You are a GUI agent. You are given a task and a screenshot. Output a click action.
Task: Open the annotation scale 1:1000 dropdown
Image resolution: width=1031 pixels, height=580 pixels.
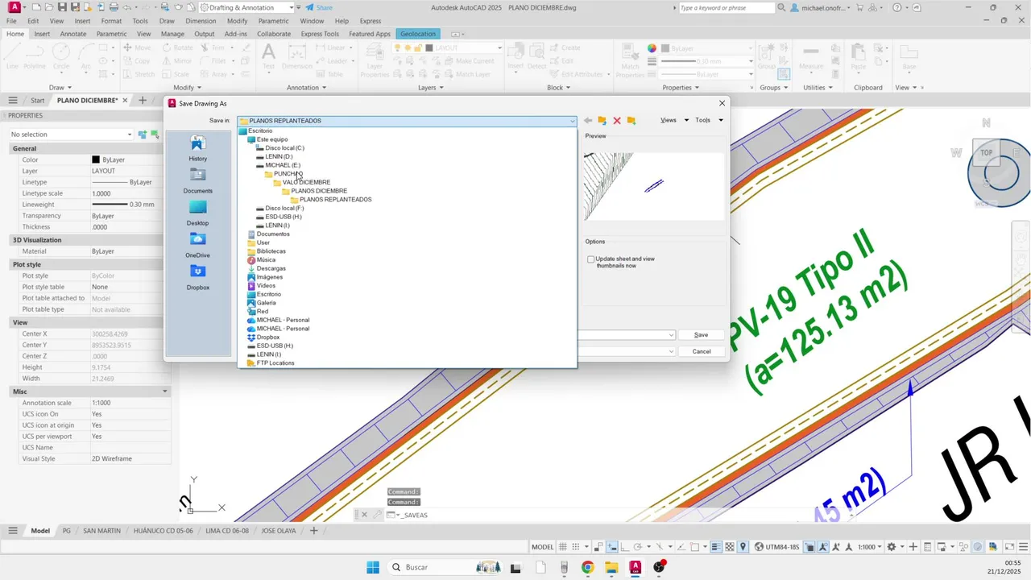(x=871, y=547)
